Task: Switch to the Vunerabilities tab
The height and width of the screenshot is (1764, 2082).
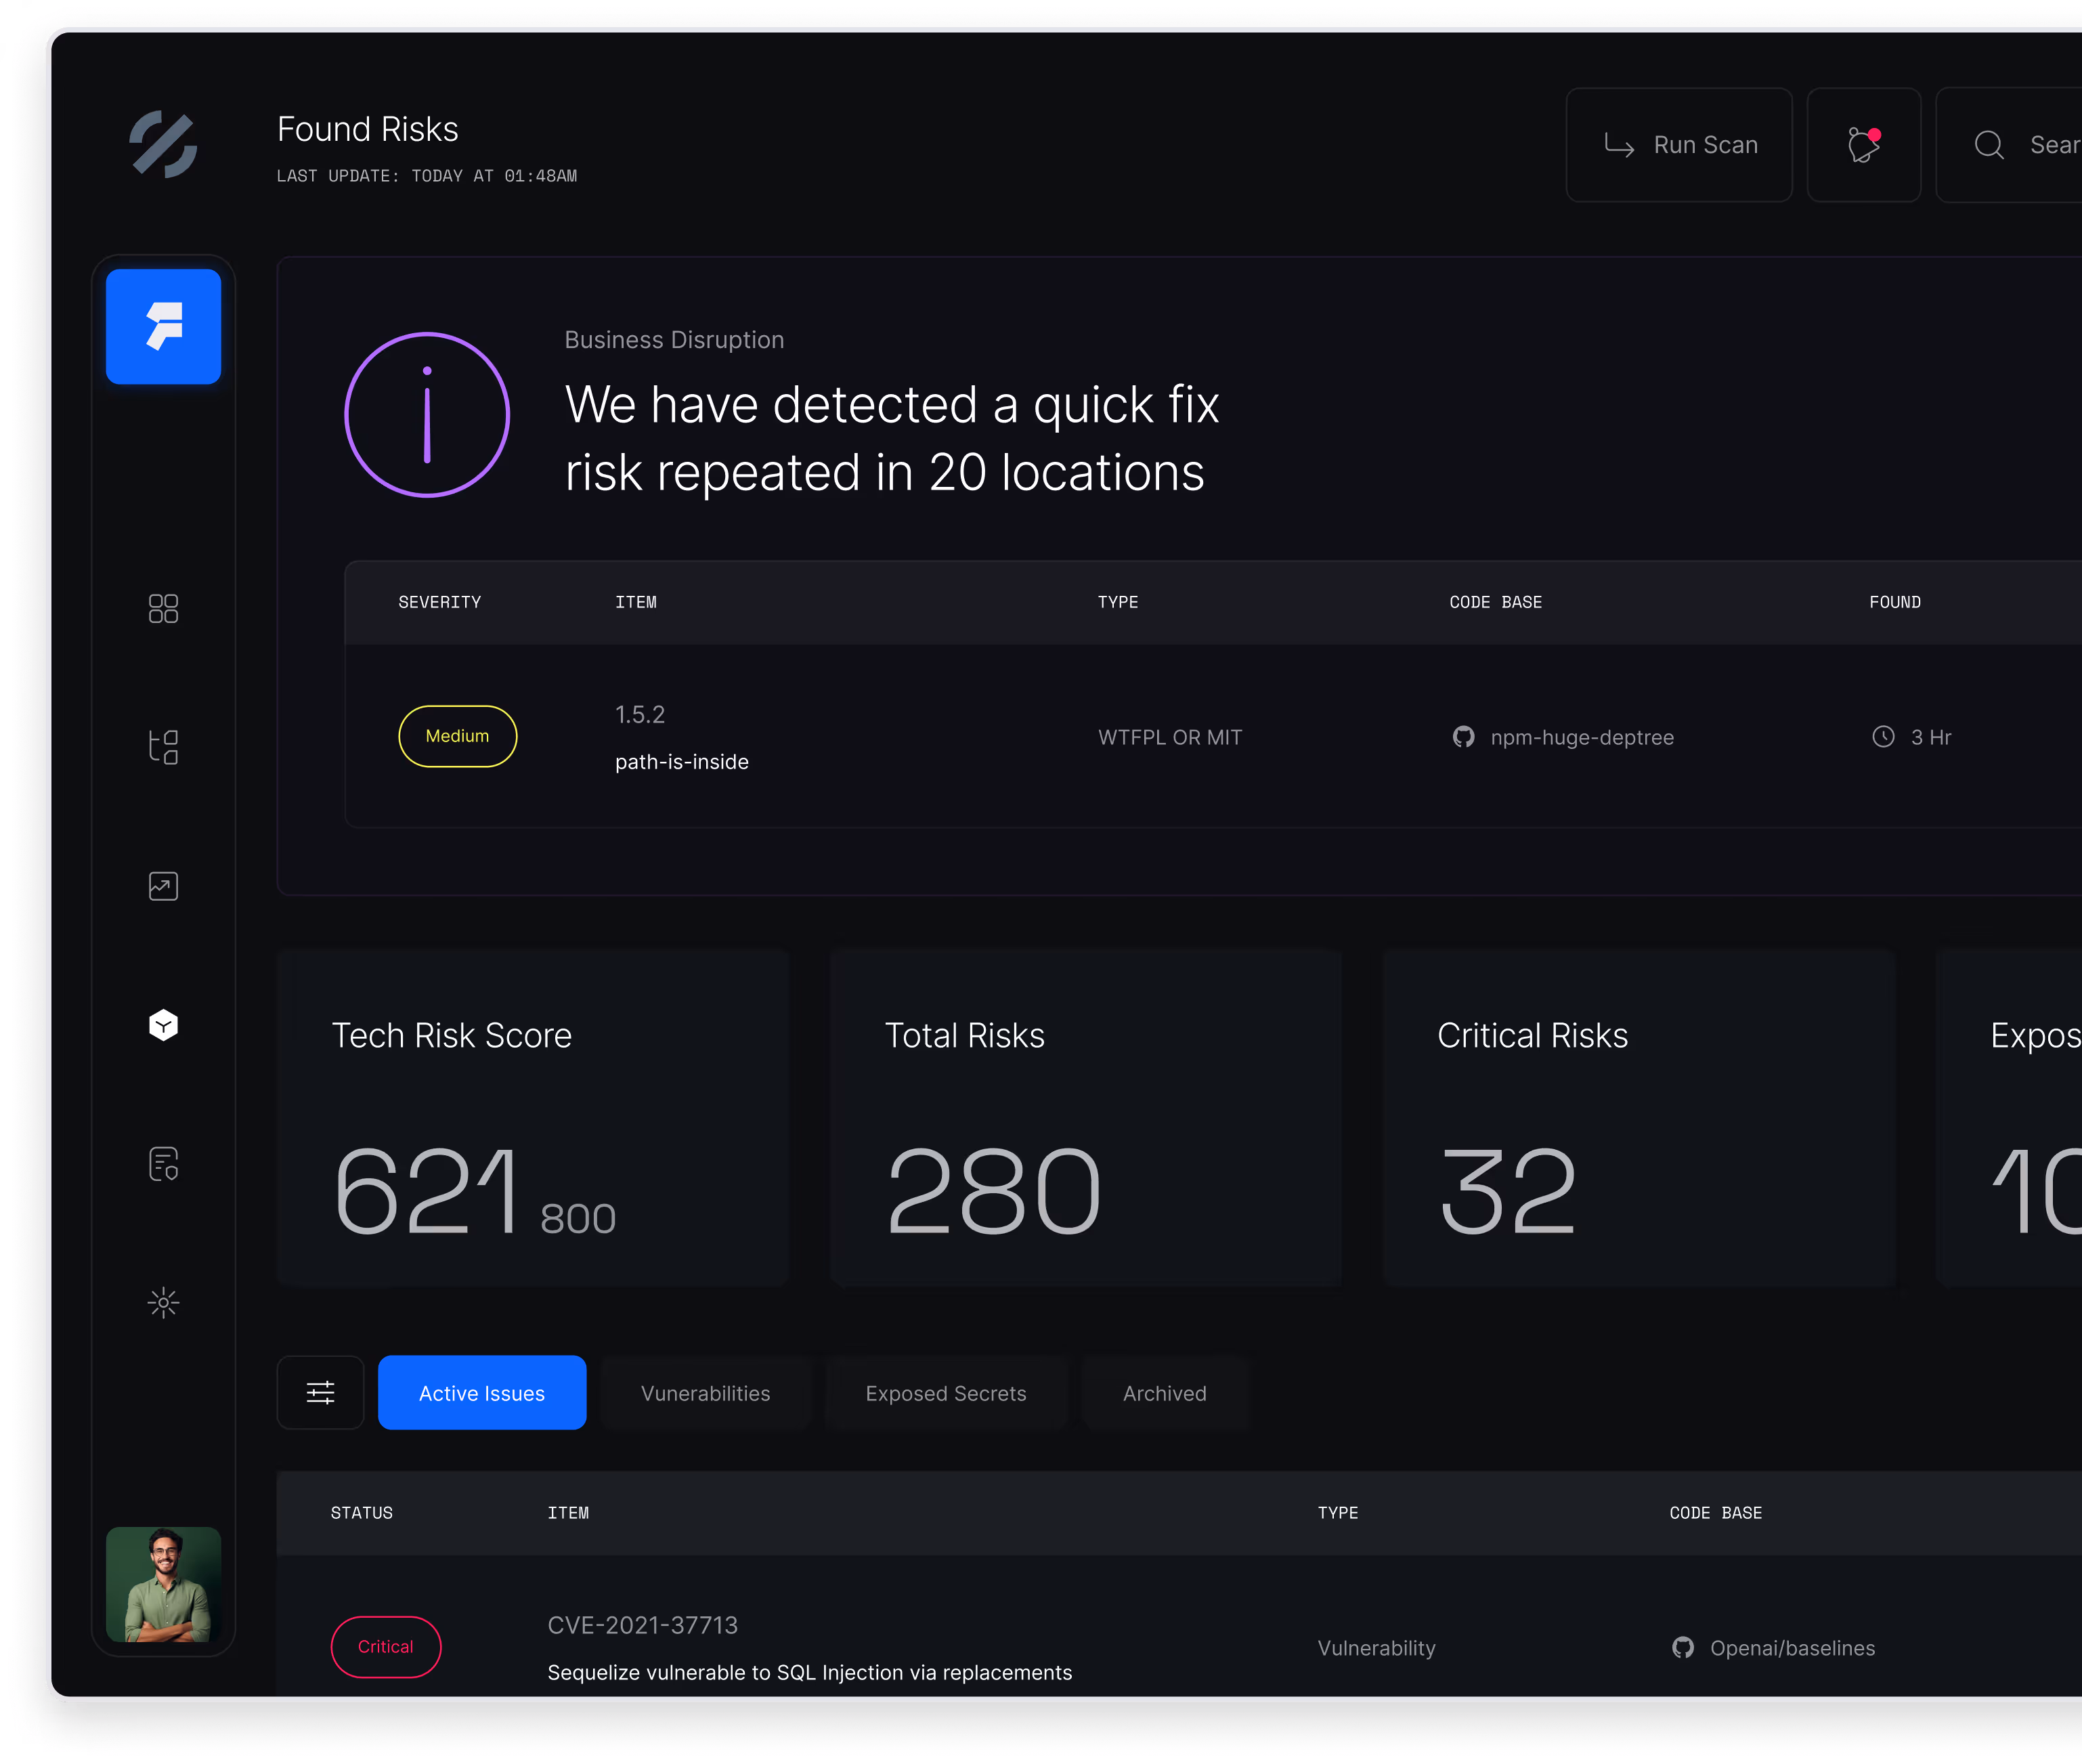Action: [x=705, y=1393]
